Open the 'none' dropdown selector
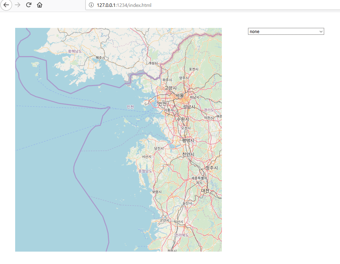 tap(286, 31)
